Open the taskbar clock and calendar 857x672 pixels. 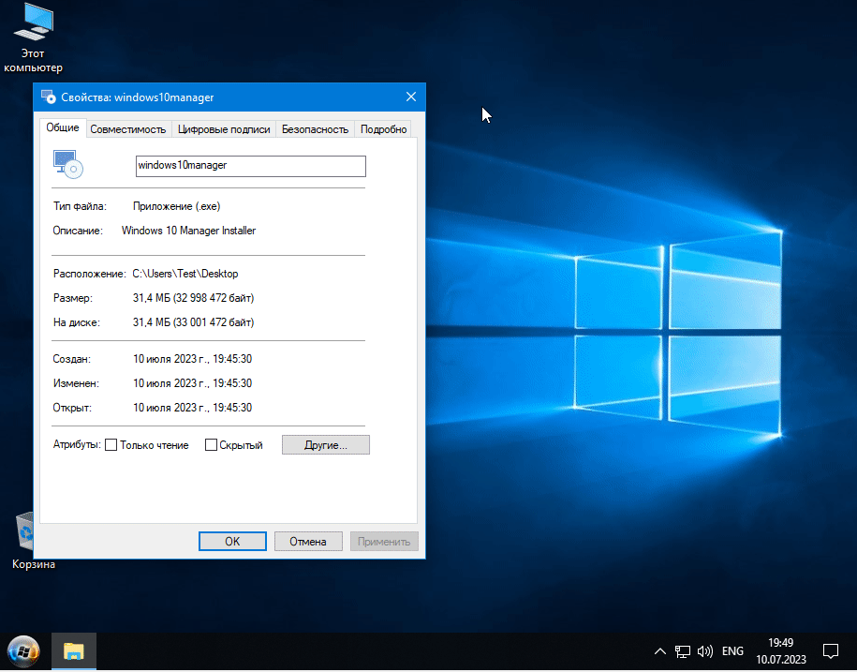tap(781, 651)
